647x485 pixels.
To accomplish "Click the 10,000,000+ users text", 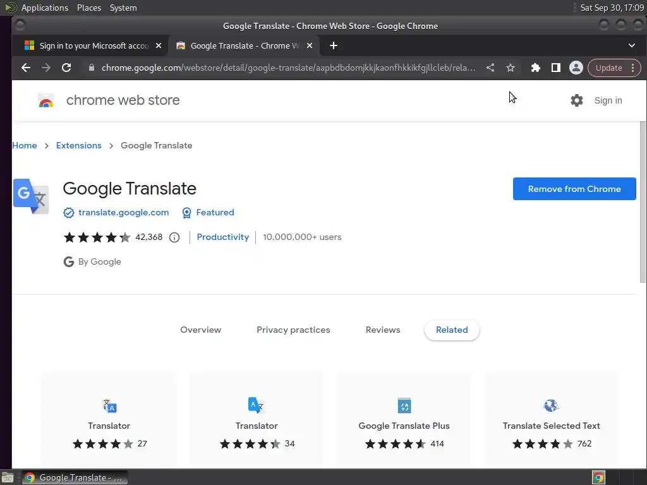I will pyautogui.click(x=302, y=237).
